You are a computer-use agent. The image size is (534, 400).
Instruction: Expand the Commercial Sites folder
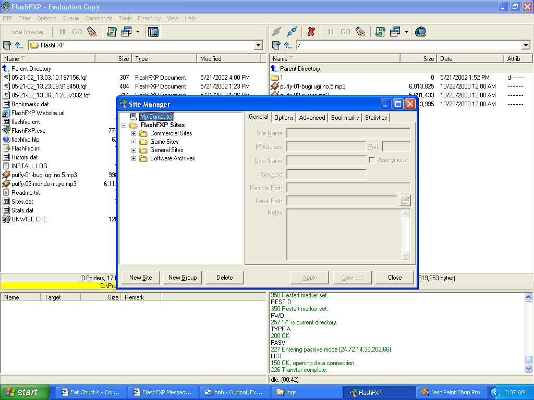click(133, 133)
